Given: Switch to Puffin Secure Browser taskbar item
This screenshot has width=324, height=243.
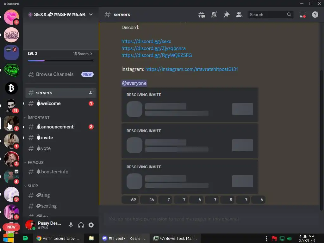Looking at the screenshot, I should pyautogui.click(x=59, y=239).
